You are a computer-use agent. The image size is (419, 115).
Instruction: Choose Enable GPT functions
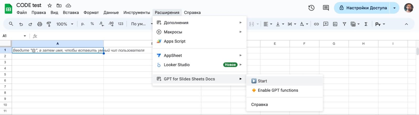[285, 90]
